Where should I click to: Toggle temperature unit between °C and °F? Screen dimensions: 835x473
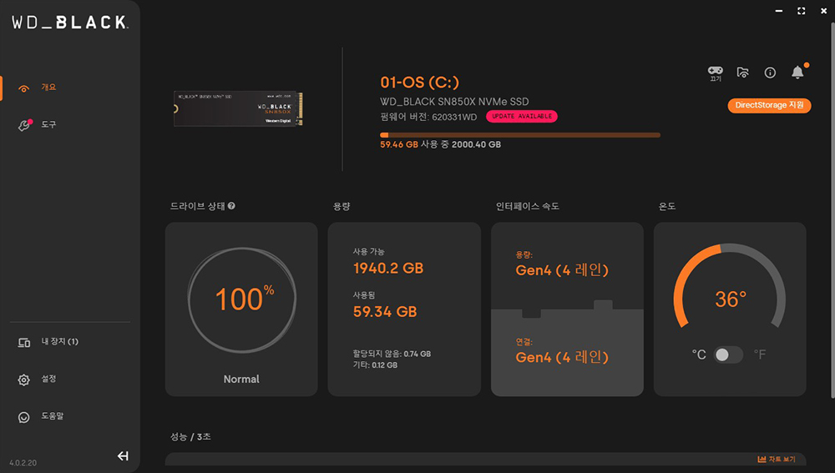pyautogui.click(x=728, y=355)
